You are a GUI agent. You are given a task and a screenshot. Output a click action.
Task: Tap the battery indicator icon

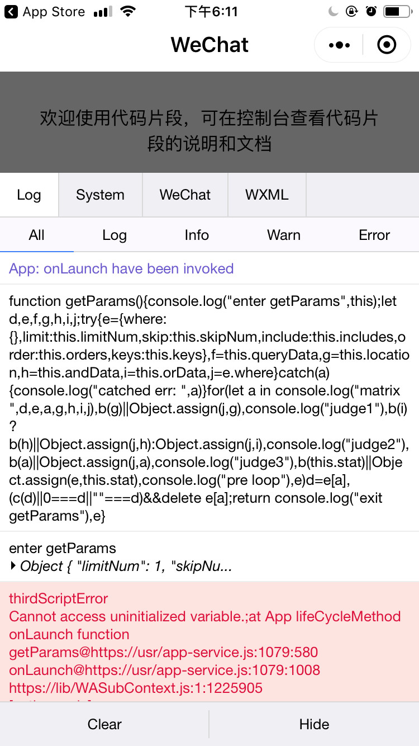397,11
